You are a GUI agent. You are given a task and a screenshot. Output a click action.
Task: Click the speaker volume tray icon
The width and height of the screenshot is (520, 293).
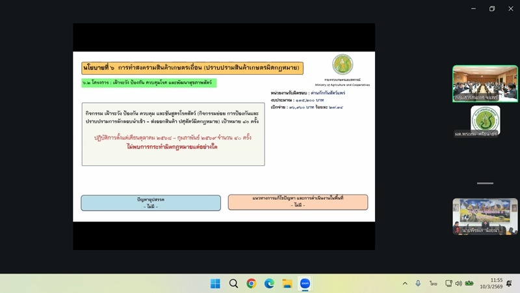pos(458,283)
